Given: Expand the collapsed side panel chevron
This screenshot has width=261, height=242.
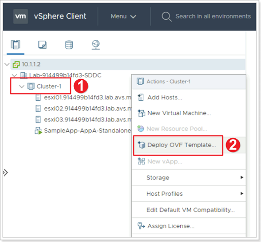Looking at the screenshot, I should coord(5,173).
